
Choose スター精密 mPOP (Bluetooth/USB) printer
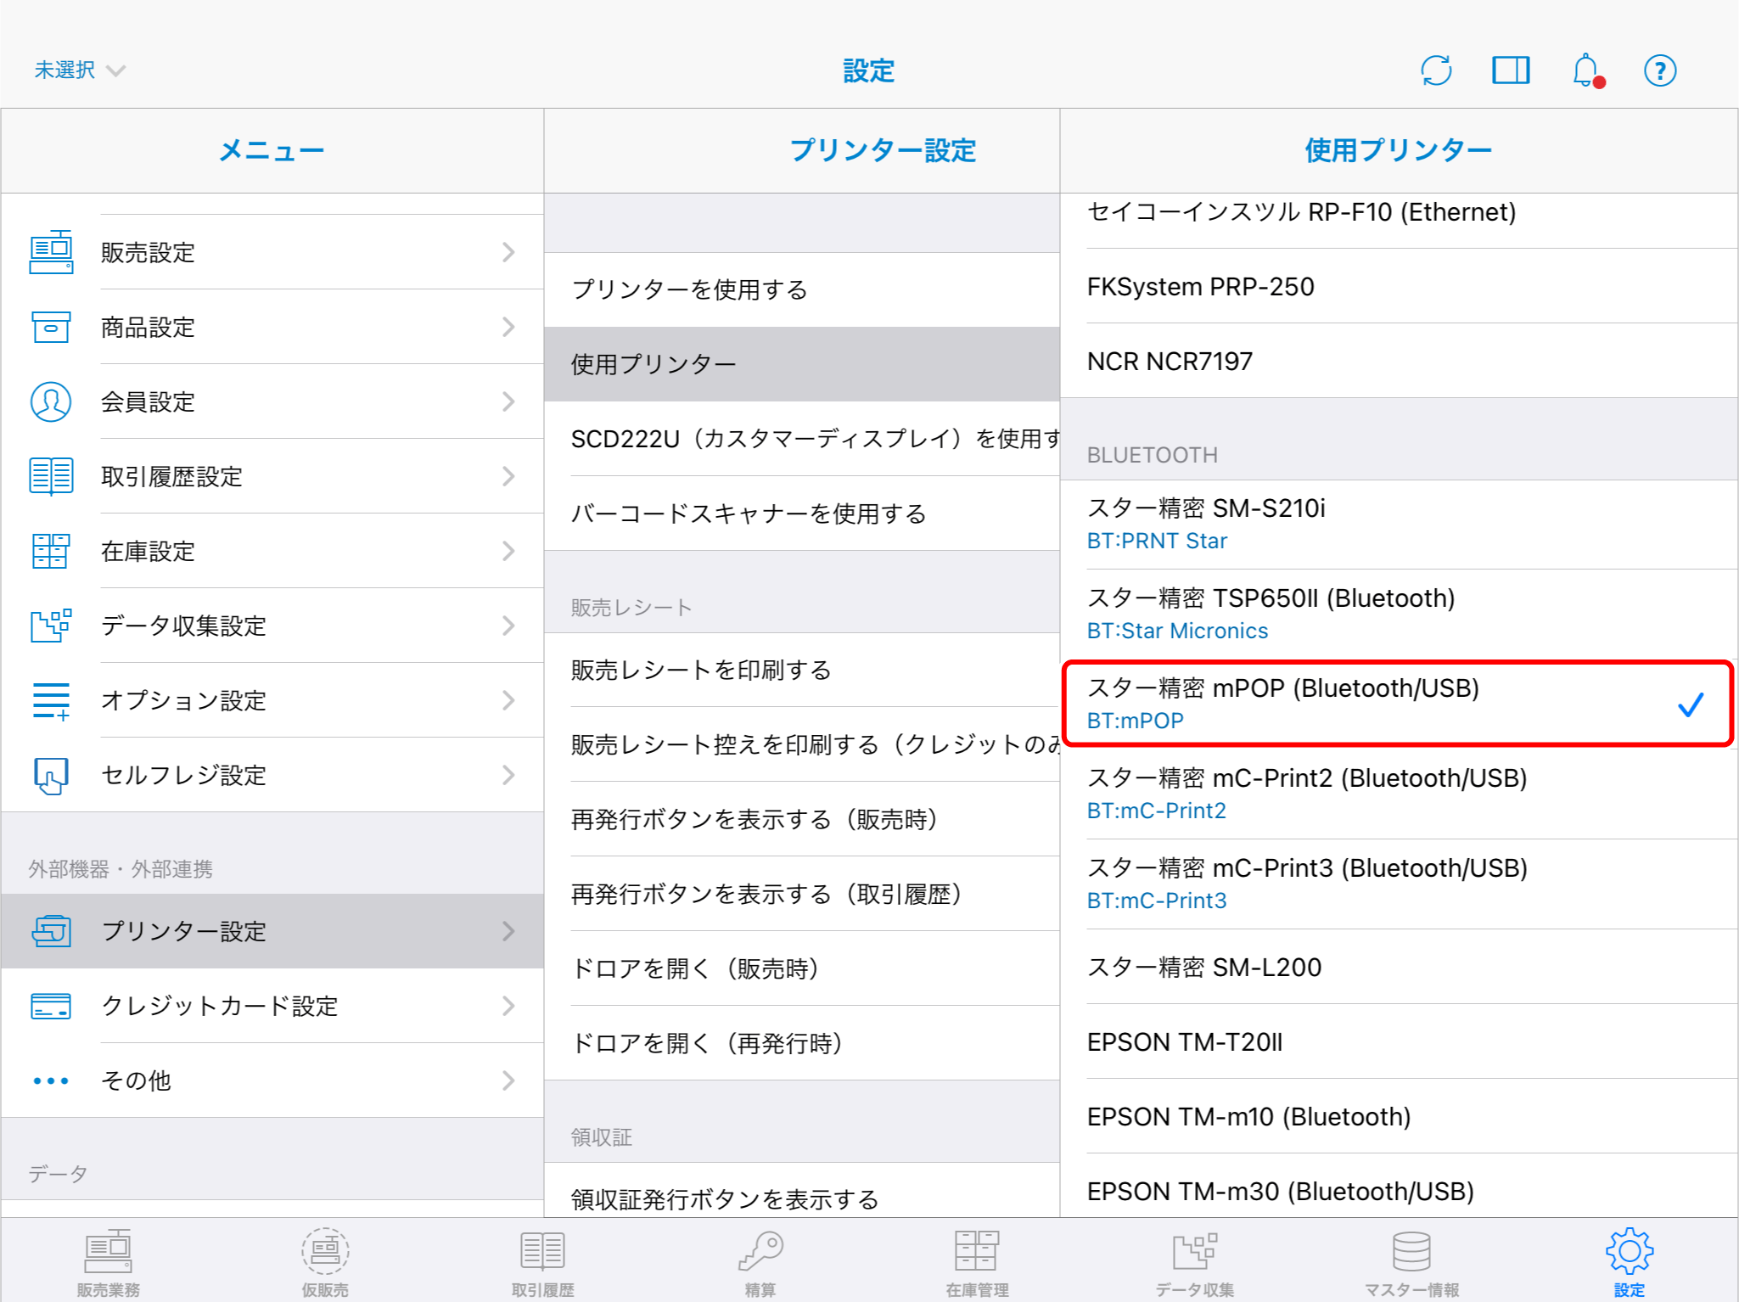[1400, 704]
